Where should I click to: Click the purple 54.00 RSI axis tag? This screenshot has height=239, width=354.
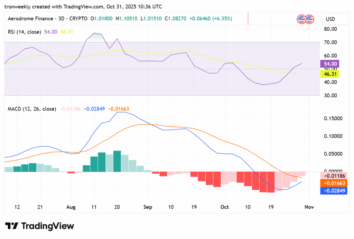(x=329, y=64)
